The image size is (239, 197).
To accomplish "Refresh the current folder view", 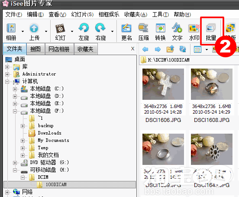I will point(183,49).
